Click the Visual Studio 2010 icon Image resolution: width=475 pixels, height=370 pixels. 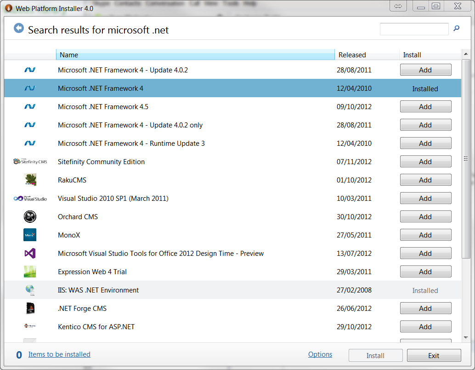tap(29, 198)
